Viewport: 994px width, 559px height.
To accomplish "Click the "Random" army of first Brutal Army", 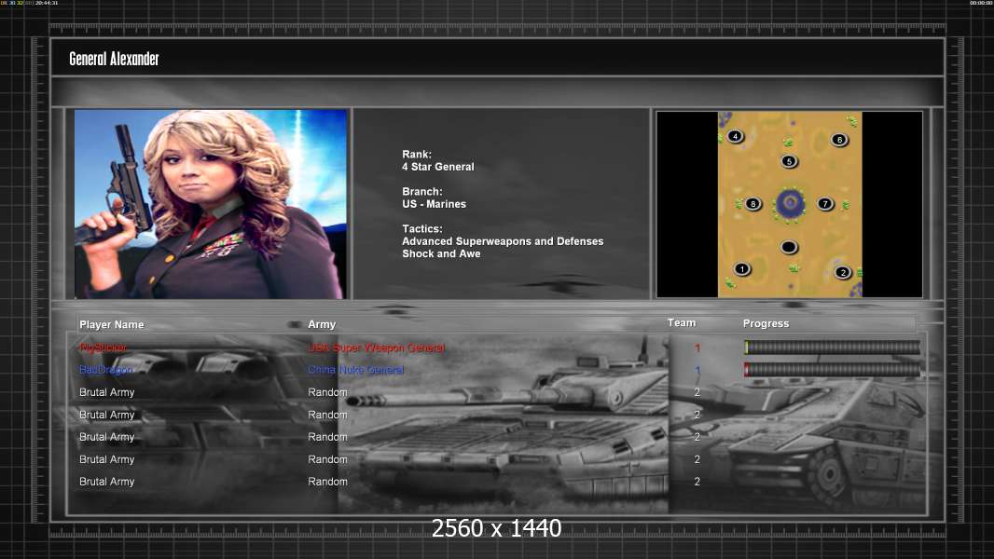I will pyautogui.click(x=327, y=392).
